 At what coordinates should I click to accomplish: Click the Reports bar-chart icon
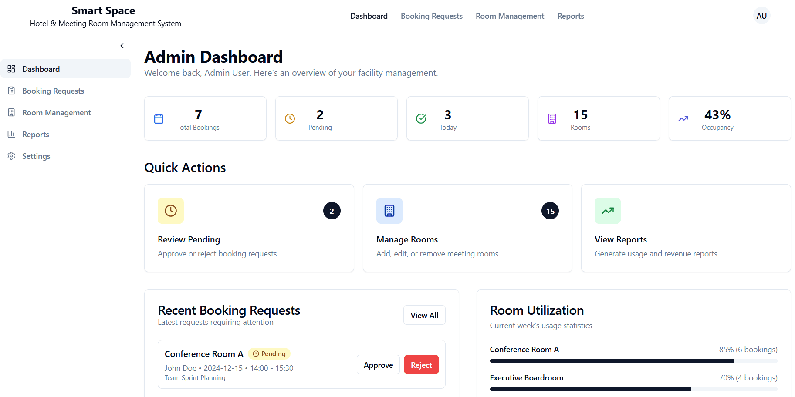(11, 134)
